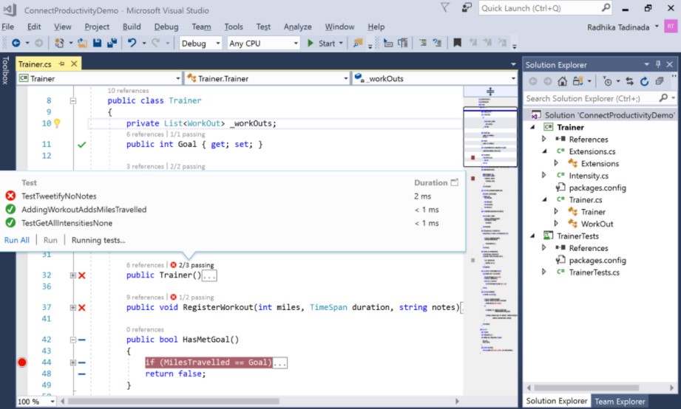Image resolution: width=681 pixels, height=409 pixels.
Task: Expand the WorkOut class node
Action: pos(556,224)
